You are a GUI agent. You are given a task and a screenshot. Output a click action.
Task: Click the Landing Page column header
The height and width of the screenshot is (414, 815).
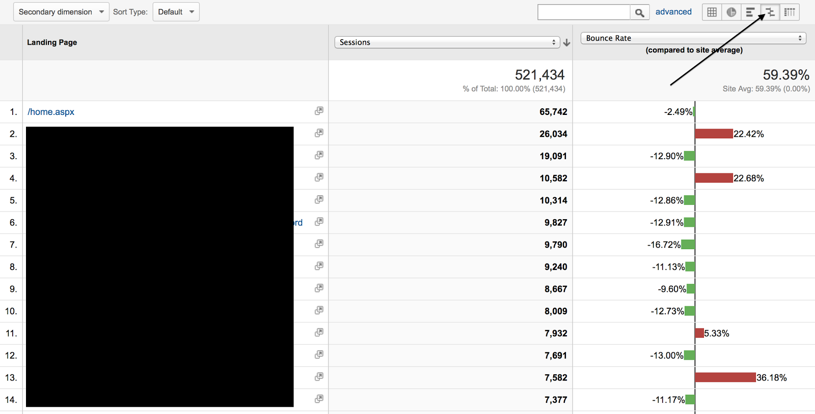(x=52, y=42)
